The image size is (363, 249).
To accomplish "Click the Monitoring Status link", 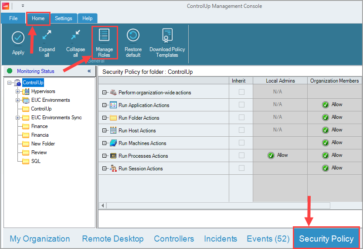I will pyautogui.click(x=36, y=71).
